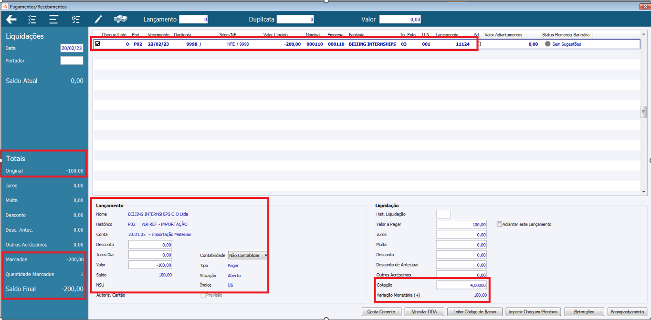Click the BEIJING INTERNSHIPS C.O Ltda name
The image size is (651, 320).
pos(158,214)
